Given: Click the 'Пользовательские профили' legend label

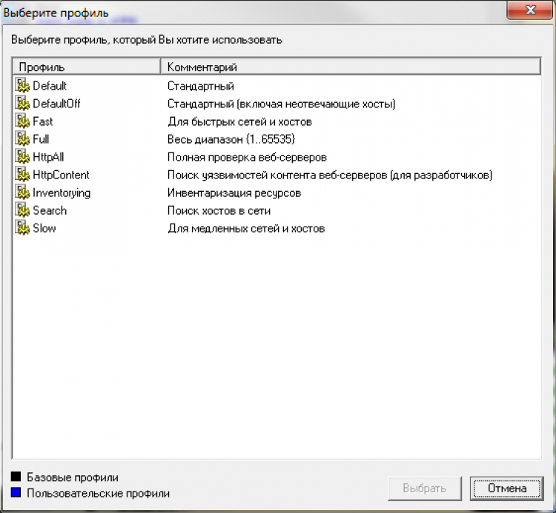Looking at the screenshot, I should coord(98,494).
